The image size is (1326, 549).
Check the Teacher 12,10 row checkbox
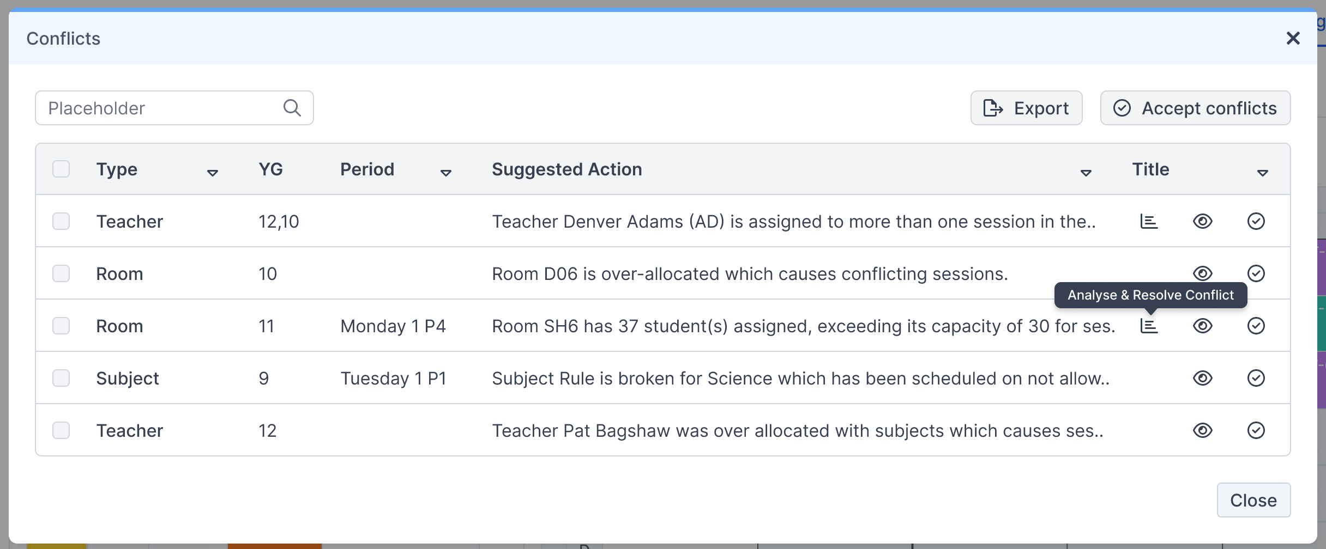point(61,221)
